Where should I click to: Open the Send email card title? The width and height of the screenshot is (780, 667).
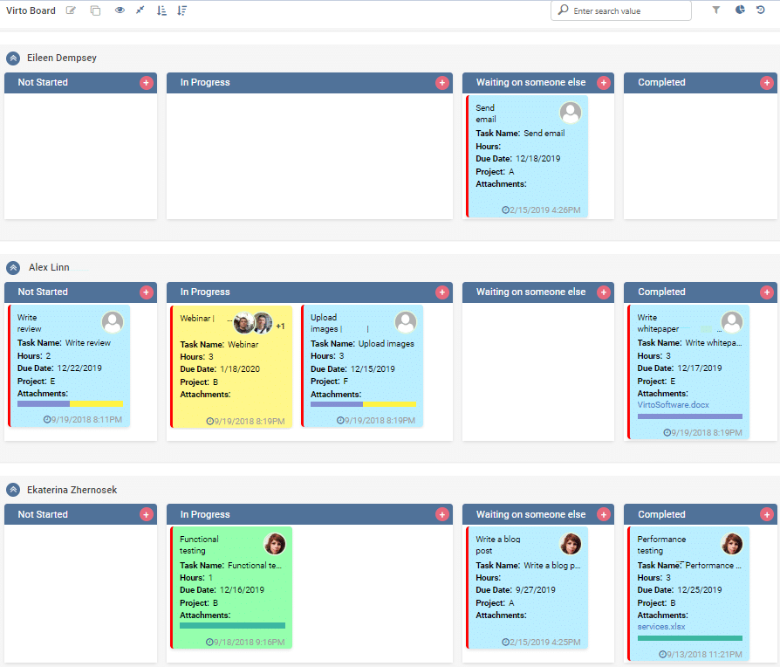point(485,113)
